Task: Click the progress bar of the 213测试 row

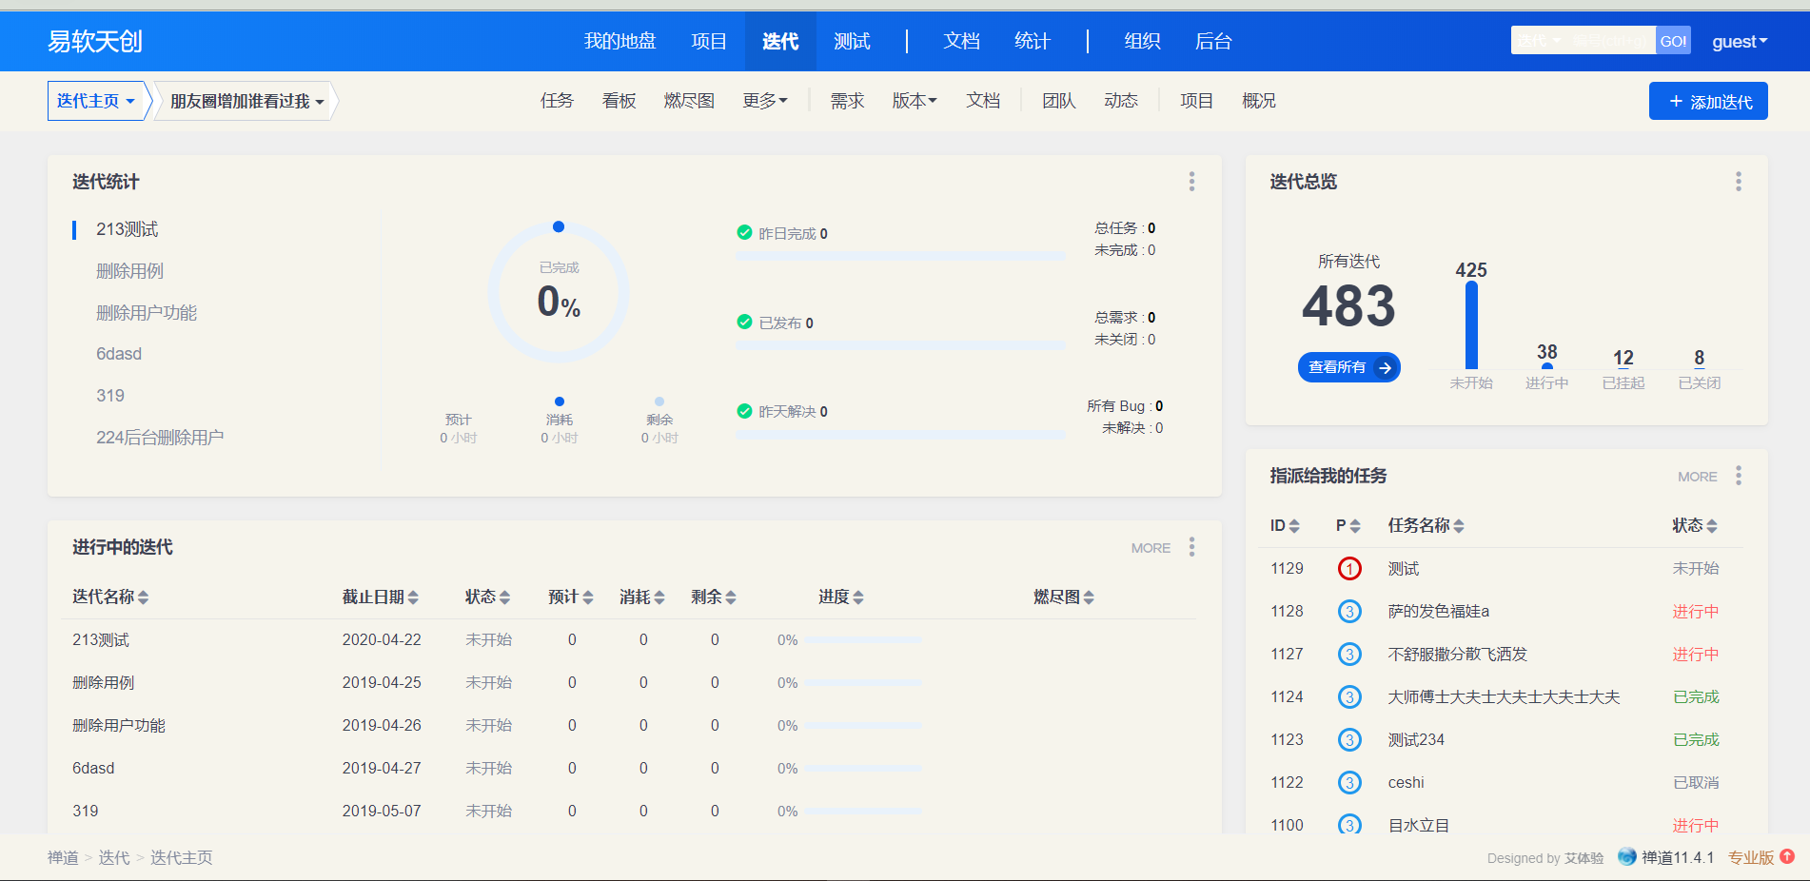Action: pyautogui.click(x=862, y=640)
